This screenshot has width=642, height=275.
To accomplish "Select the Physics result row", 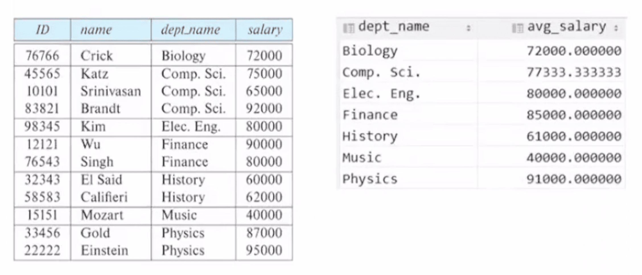I will (482, 179).
